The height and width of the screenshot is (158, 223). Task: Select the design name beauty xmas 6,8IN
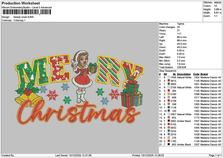click(24, 17)
